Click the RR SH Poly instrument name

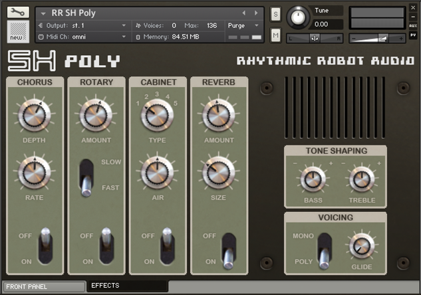click(x=73, y=13)
